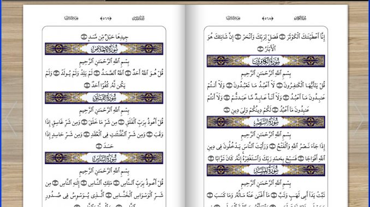This screenshot has height=207, width=370.
Task: Click the Bismillah line under An-Nas banner
Action: [x=104, y=171]
